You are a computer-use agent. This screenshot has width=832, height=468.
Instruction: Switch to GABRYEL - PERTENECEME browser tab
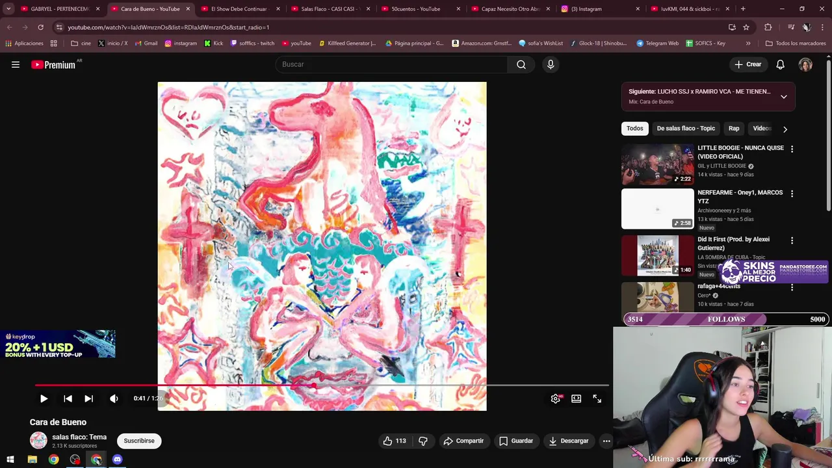60,9
